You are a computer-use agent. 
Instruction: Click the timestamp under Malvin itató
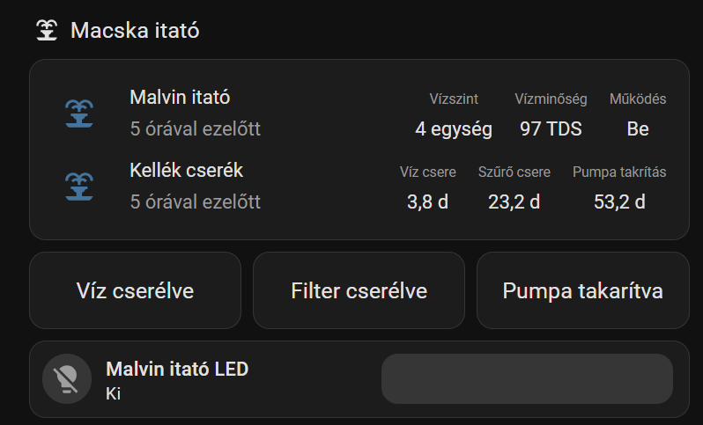pyautogui.click(x=195, y=128)
